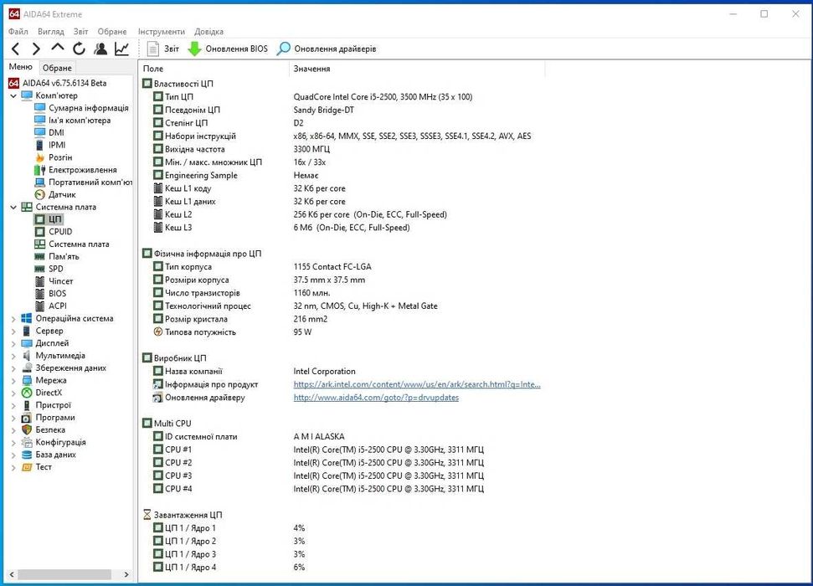Expand the Мультимедіа tree node

click(13, 356)
